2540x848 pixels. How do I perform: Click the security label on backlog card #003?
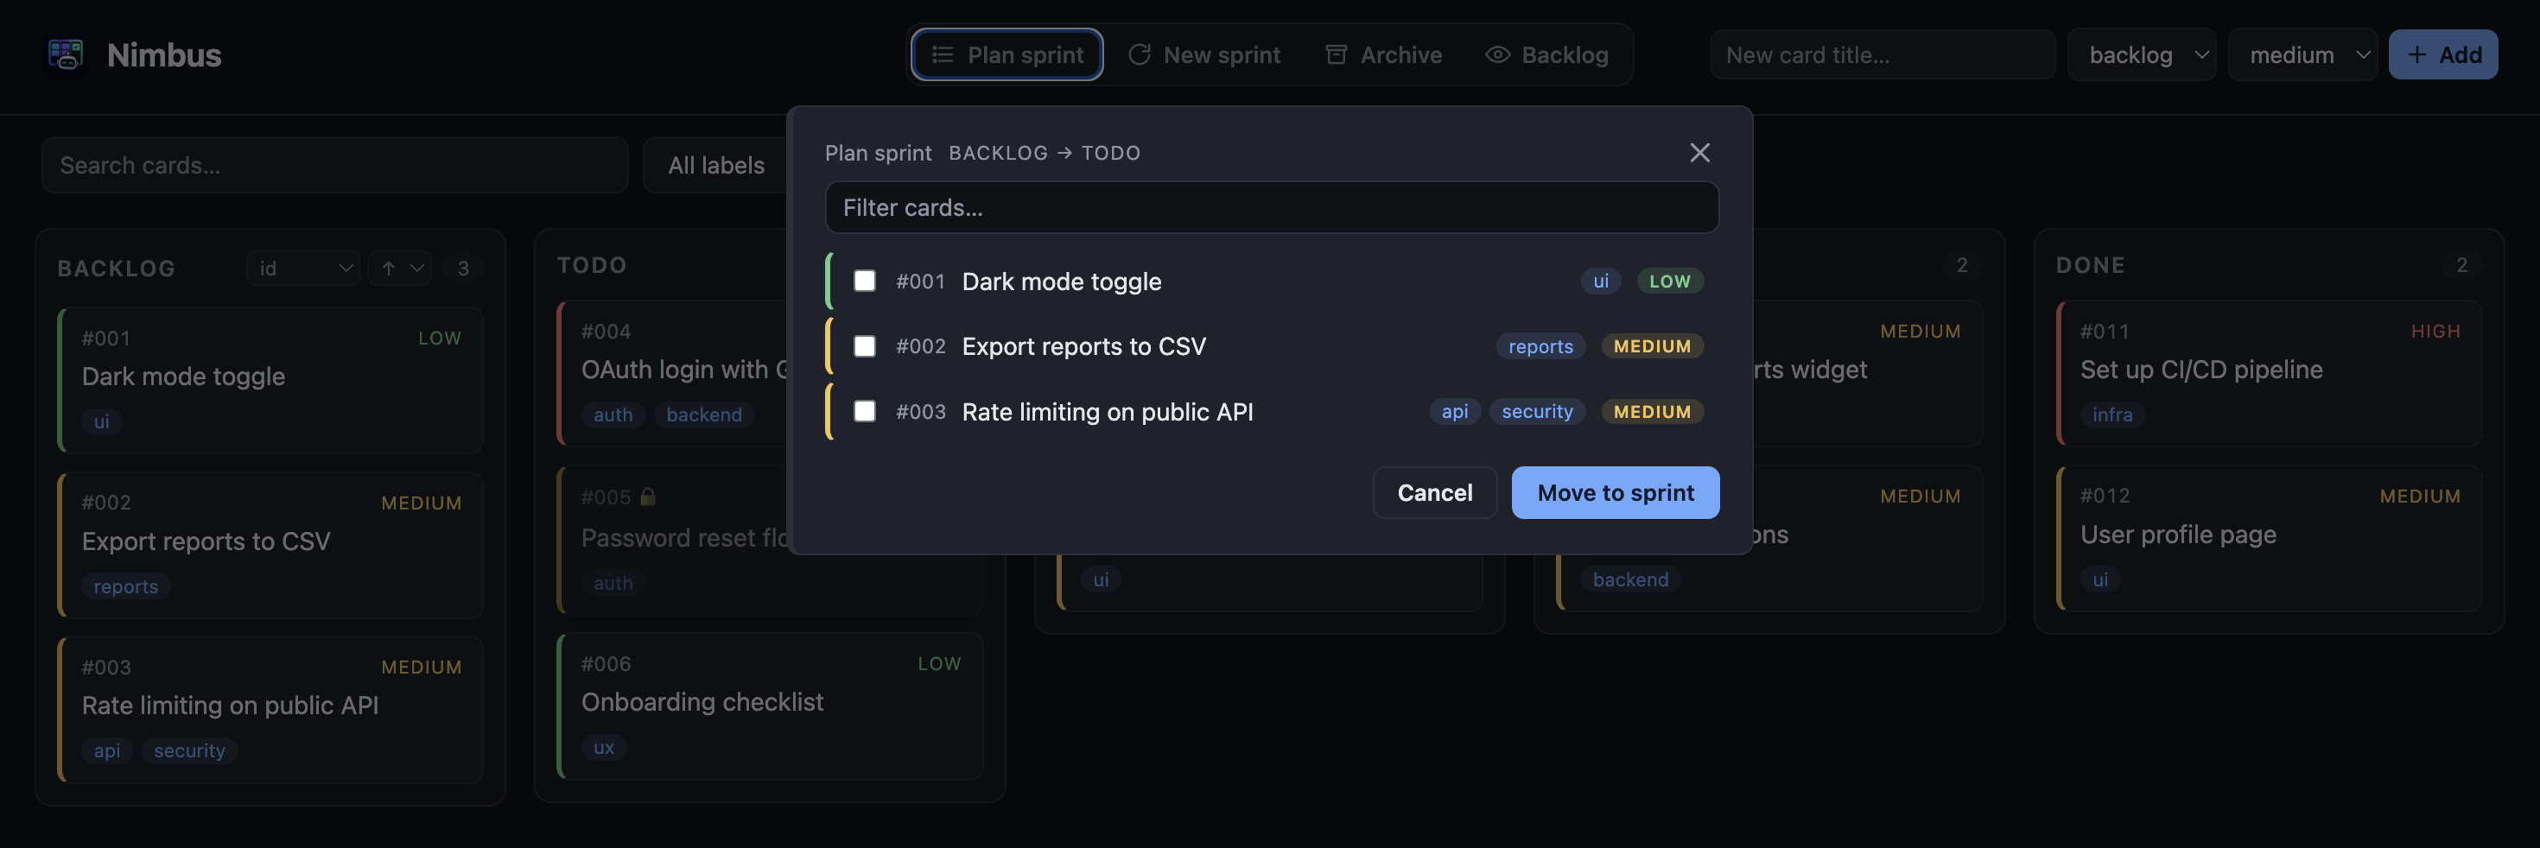click(189, 750)
